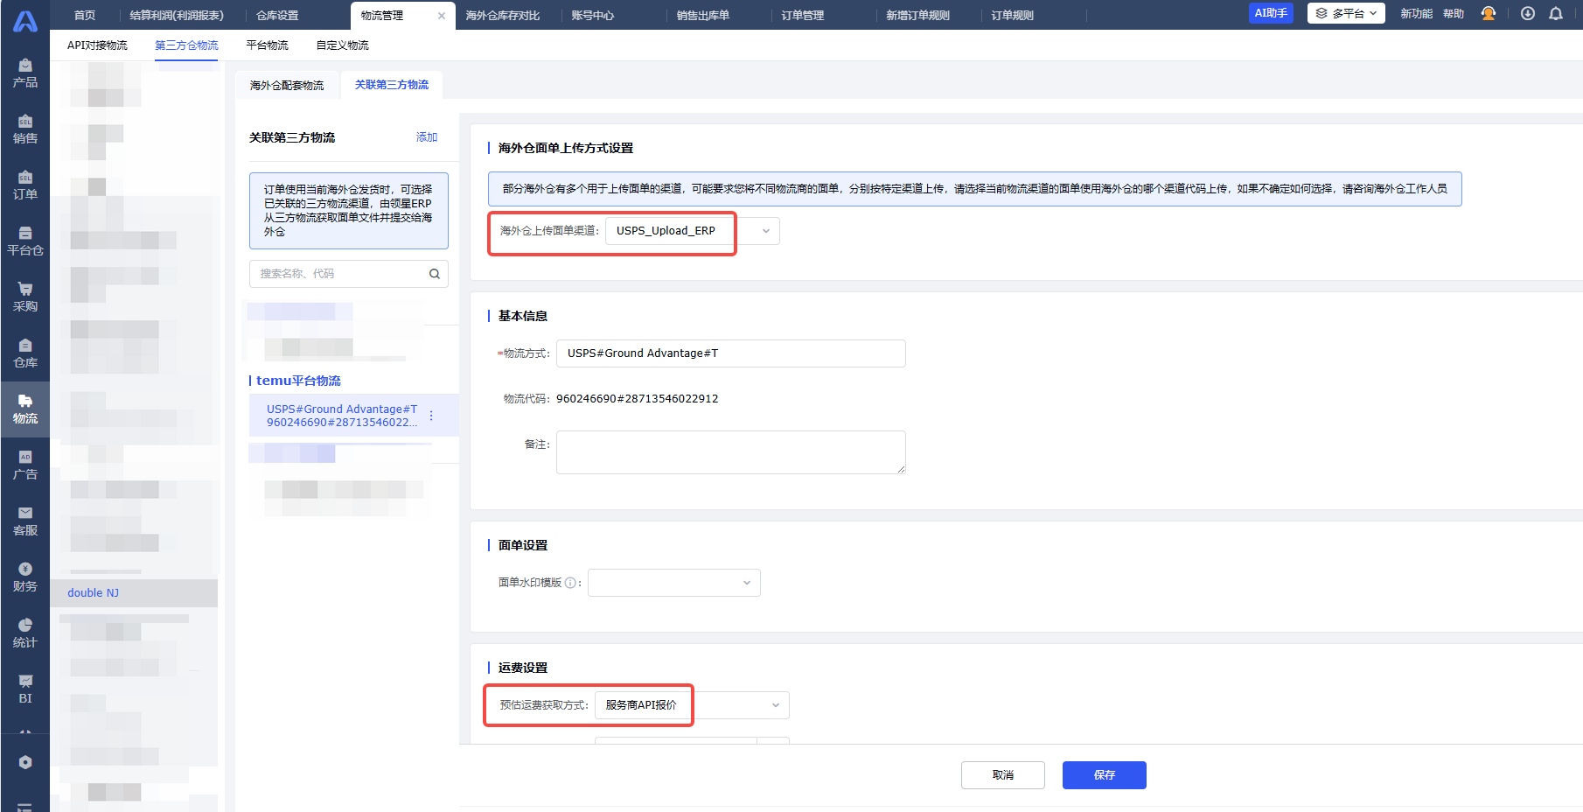Open the 新功能 link
Screen dimensions: 1583x812
click(1416, 14)
